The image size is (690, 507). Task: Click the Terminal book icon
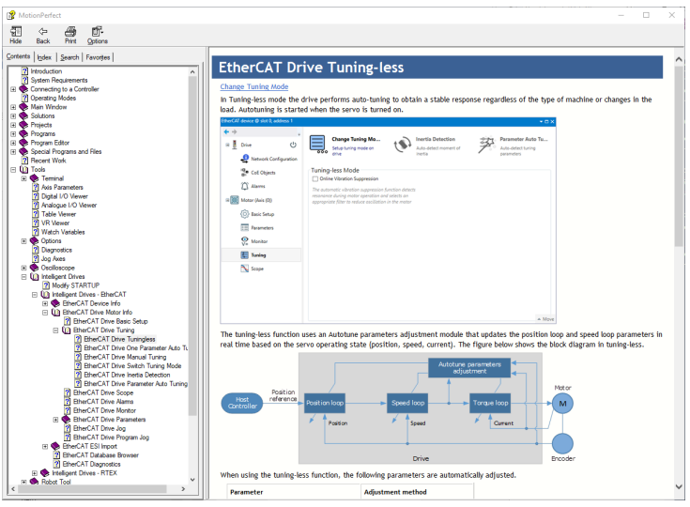pyautogui.click(x=35, y=178)
